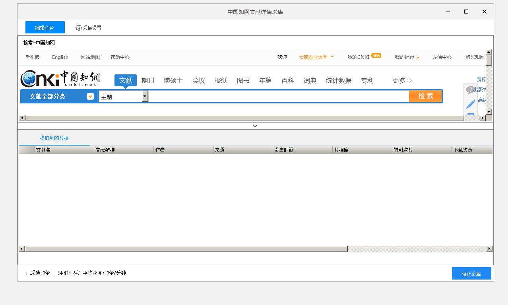Select the 专利 tab

tap(367, 80)
